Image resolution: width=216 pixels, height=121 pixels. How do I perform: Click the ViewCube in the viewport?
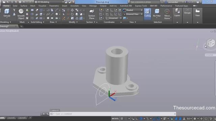[211, 43]
